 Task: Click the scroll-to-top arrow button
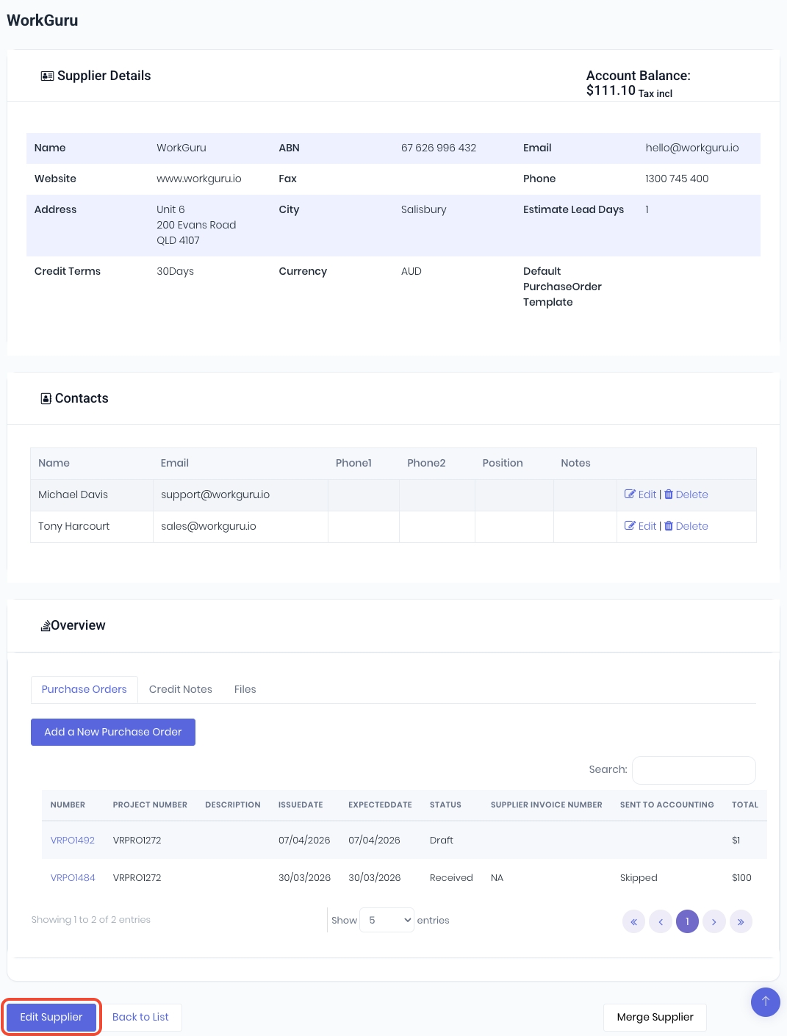[x=766, y=1001]
